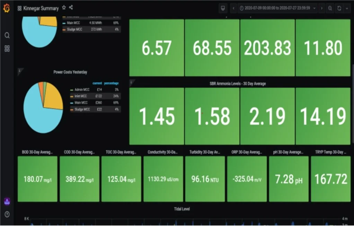Toggle Inlet MCC series in Power Costs legend
Screen dimensions: 354x226
81,96
